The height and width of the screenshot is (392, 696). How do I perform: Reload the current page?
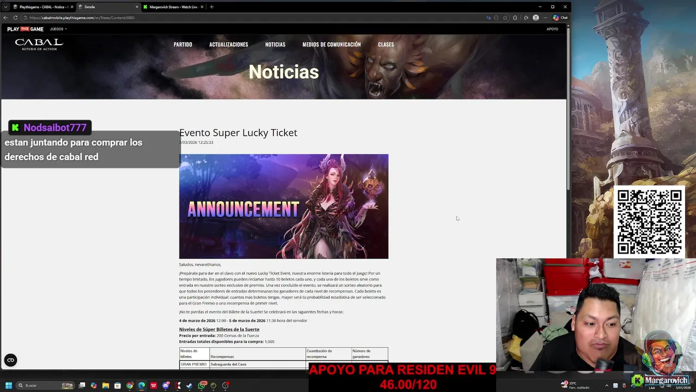[15, 17]
